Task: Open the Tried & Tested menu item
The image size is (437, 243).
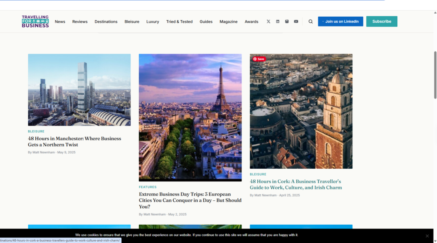Action: (179, 21)
